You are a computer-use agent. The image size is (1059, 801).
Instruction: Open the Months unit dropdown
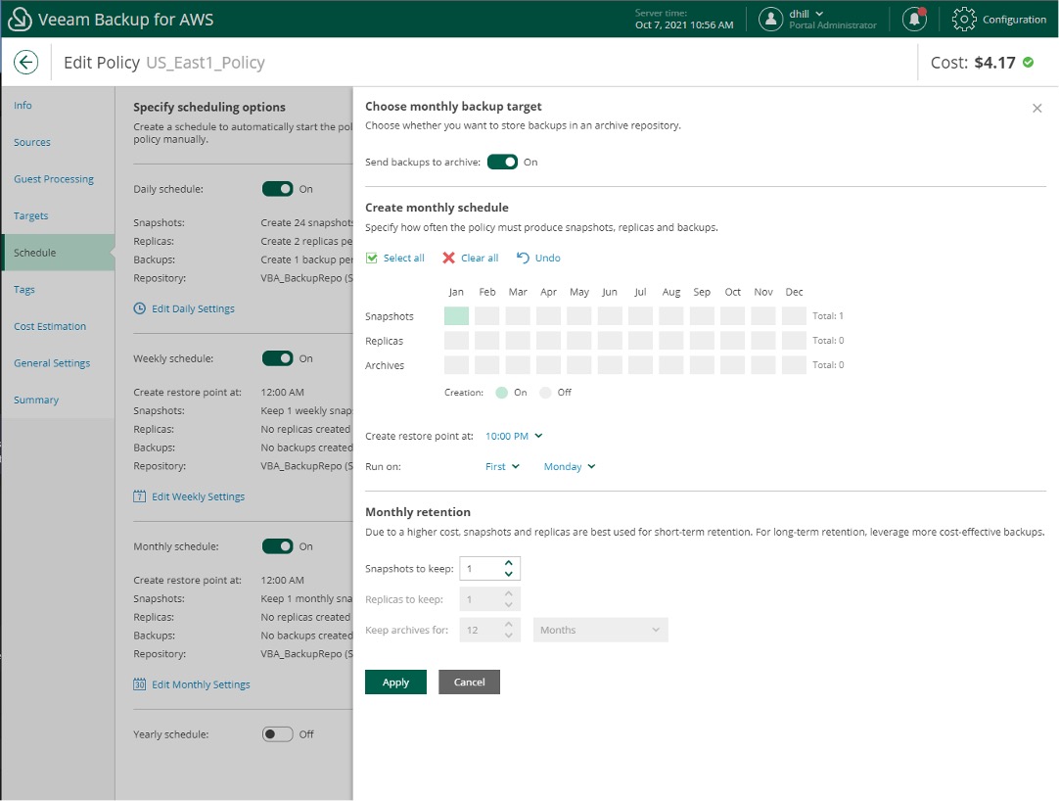pyautogui.click(x=600, y=630)
